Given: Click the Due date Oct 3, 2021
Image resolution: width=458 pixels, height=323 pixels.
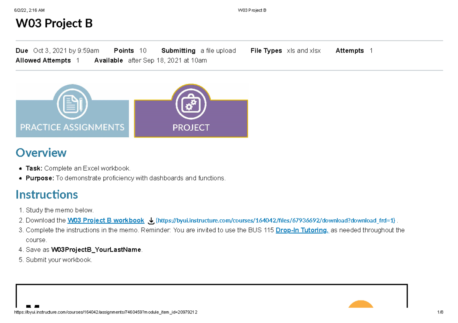Looking at the screenshot, I should click(x=66, y=50).
